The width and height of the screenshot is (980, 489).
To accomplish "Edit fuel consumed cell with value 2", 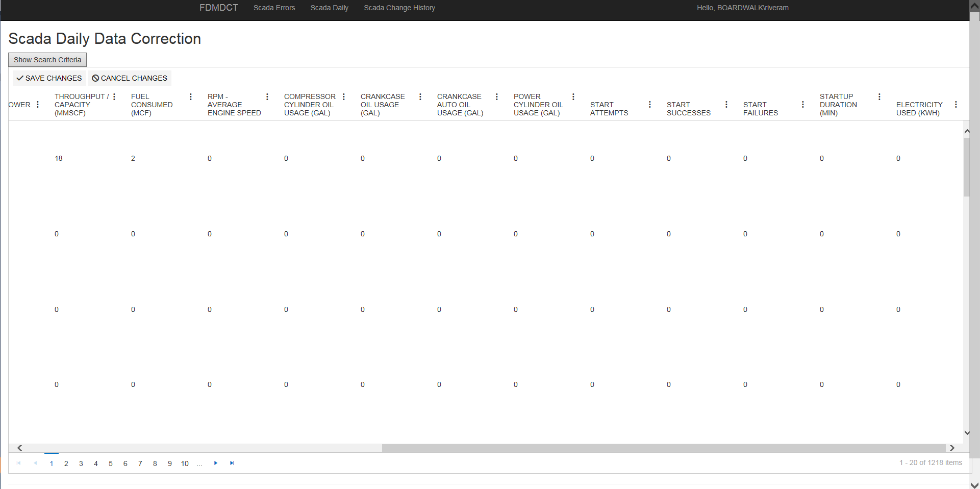I will tap(133, 158).
